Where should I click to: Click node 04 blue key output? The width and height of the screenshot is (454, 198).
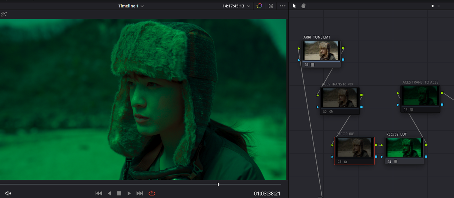click(x=426, y=156)
